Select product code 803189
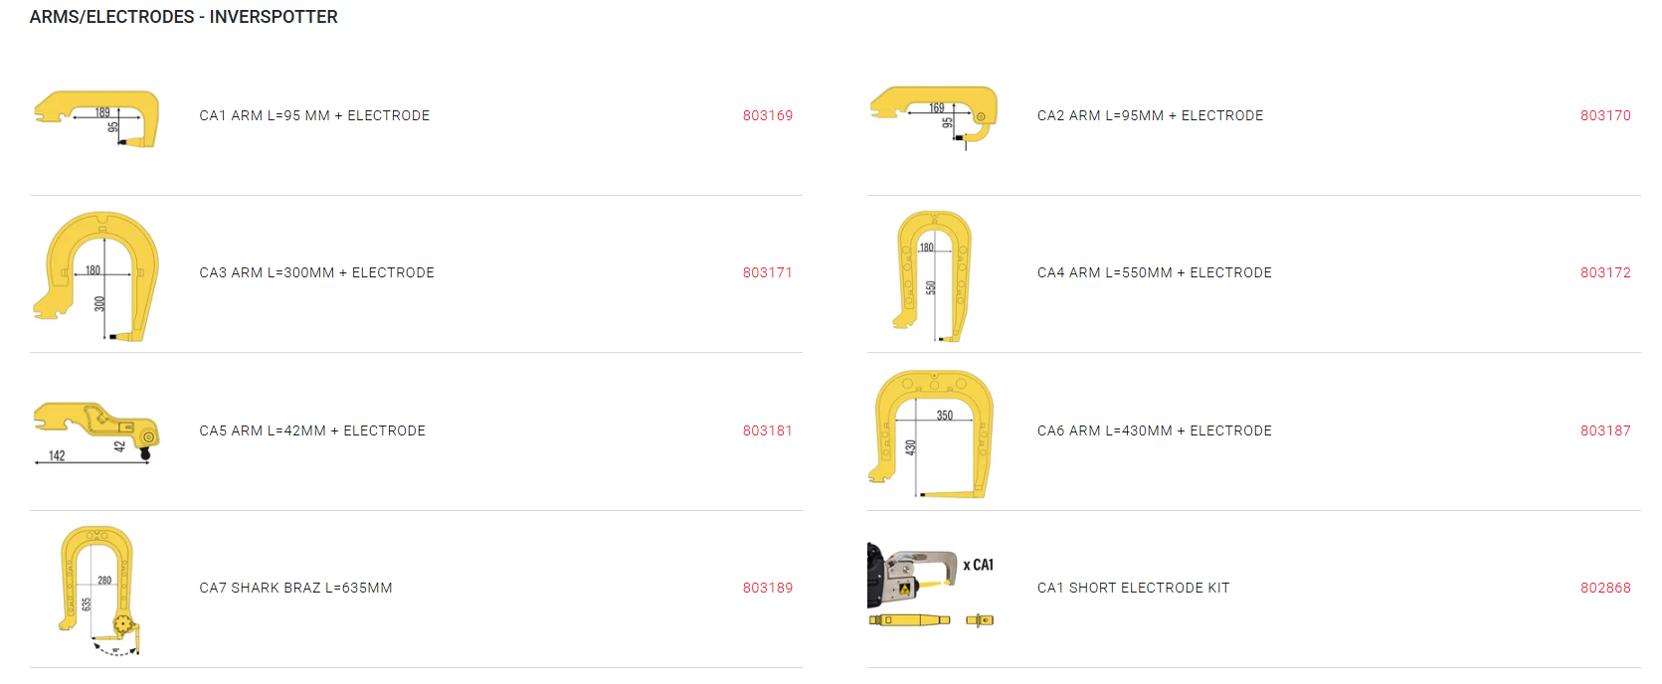The height and width of the screenshot is (684, 1662). pyautogui.click(x=768, y=589)
